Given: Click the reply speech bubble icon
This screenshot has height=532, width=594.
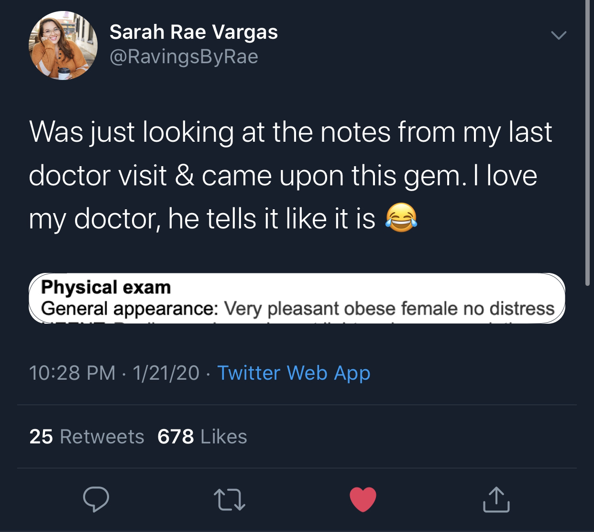Looking at the screenshot, I should (96, 499).
